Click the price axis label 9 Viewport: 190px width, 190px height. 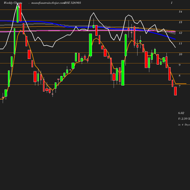pos(179,65)
